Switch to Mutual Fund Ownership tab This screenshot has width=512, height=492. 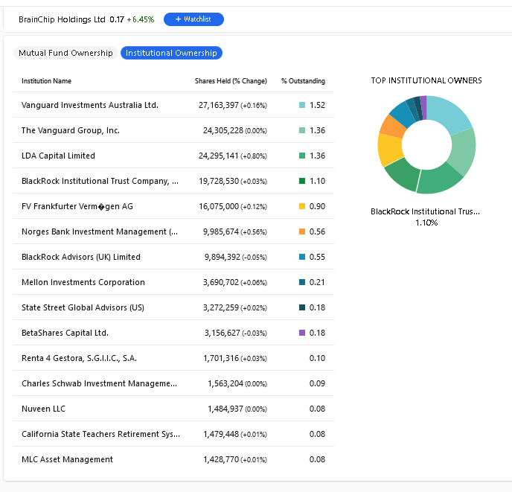[65, 53]
